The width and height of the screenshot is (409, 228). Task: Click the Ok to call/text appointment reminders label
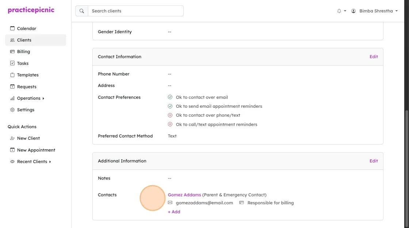[x=217, y=125]
